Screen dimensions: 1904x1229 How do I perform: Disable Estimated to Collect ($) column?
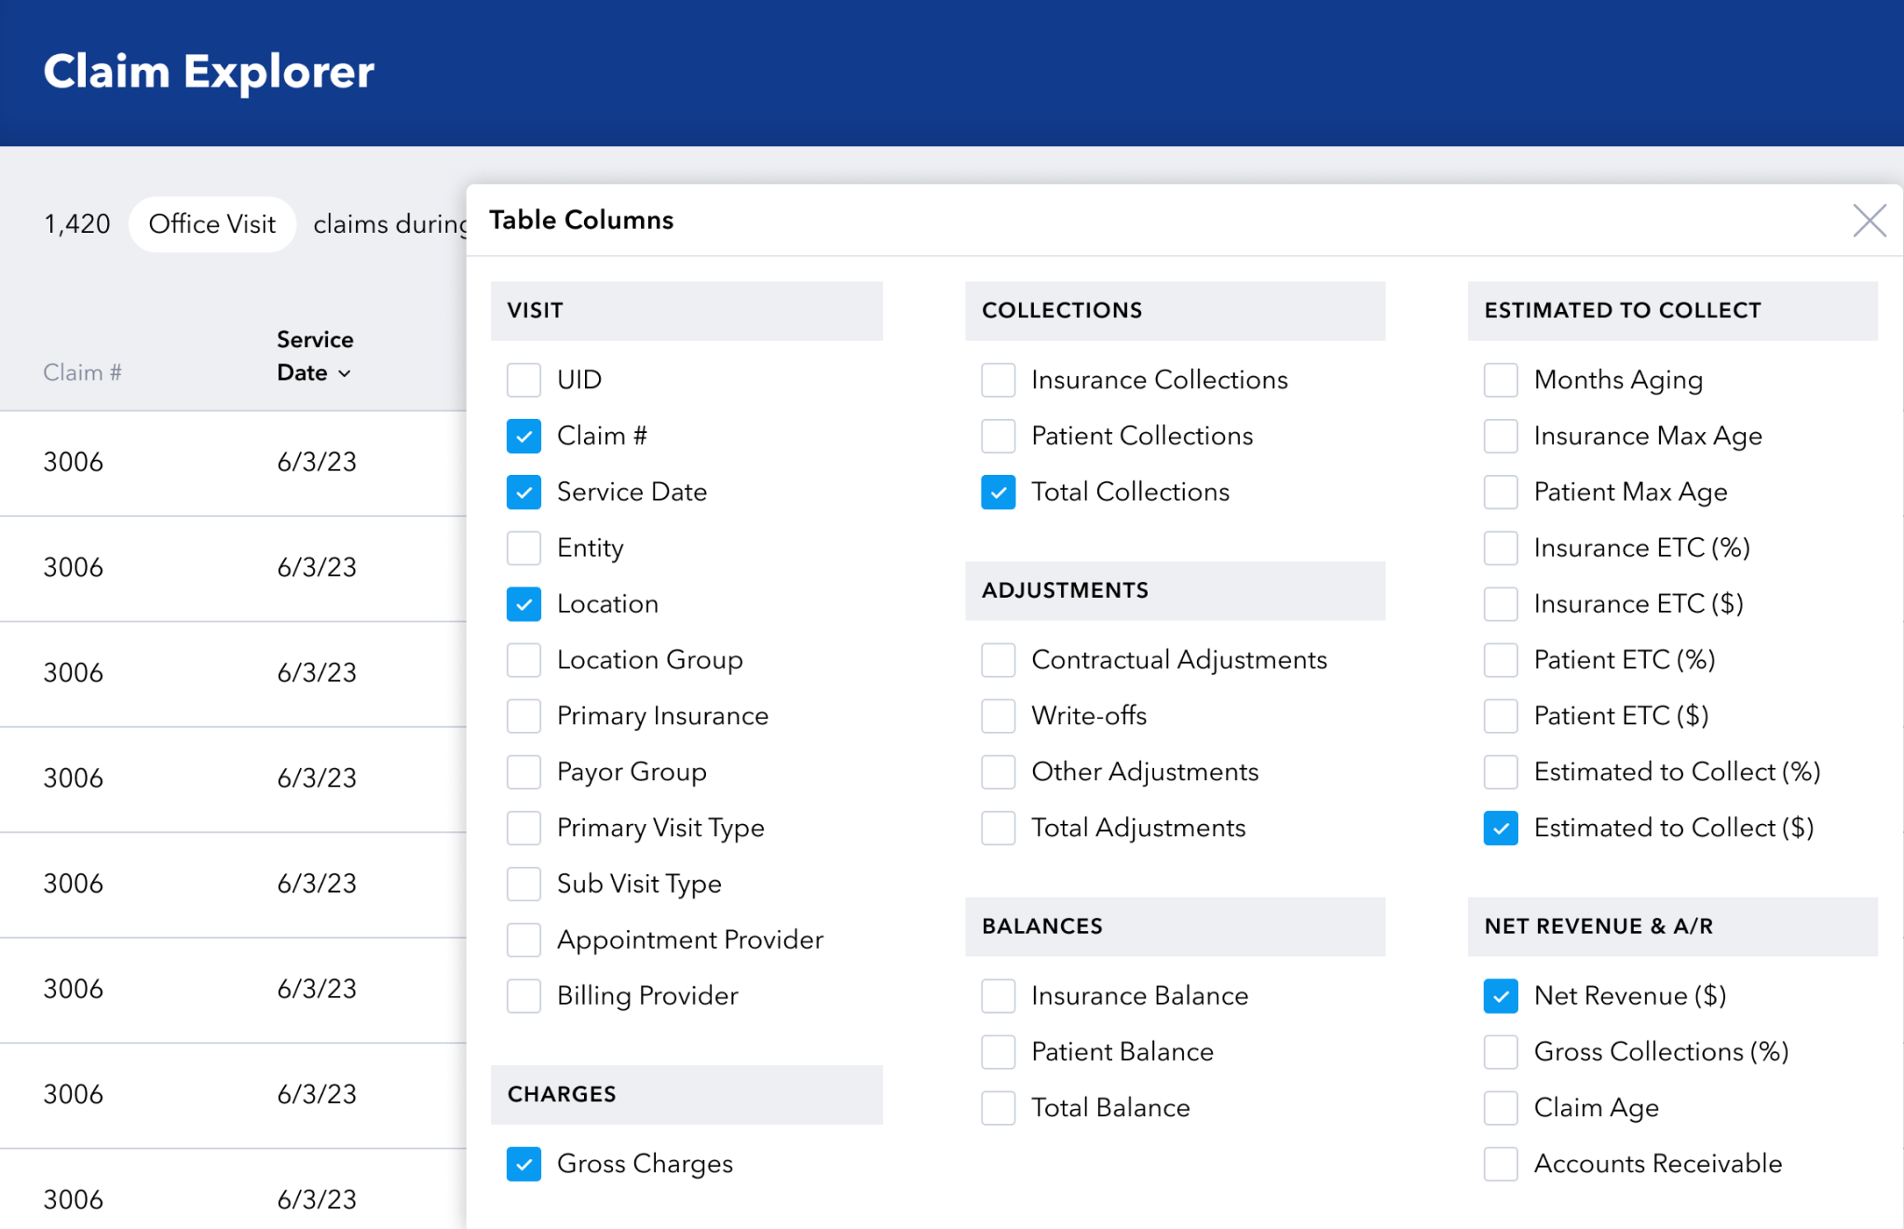(1500, 828)
